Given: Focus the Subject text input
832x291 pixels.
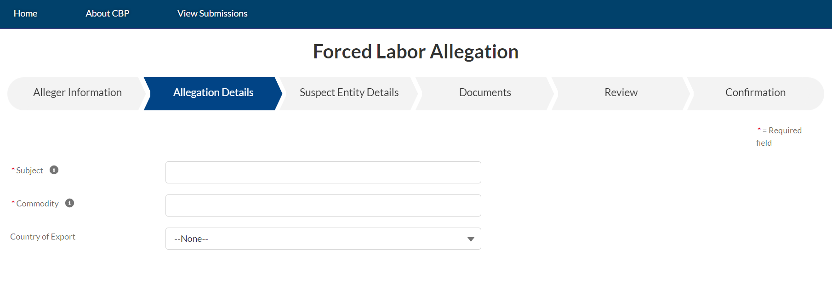Looking at the screenshot, I should (323, 172).
